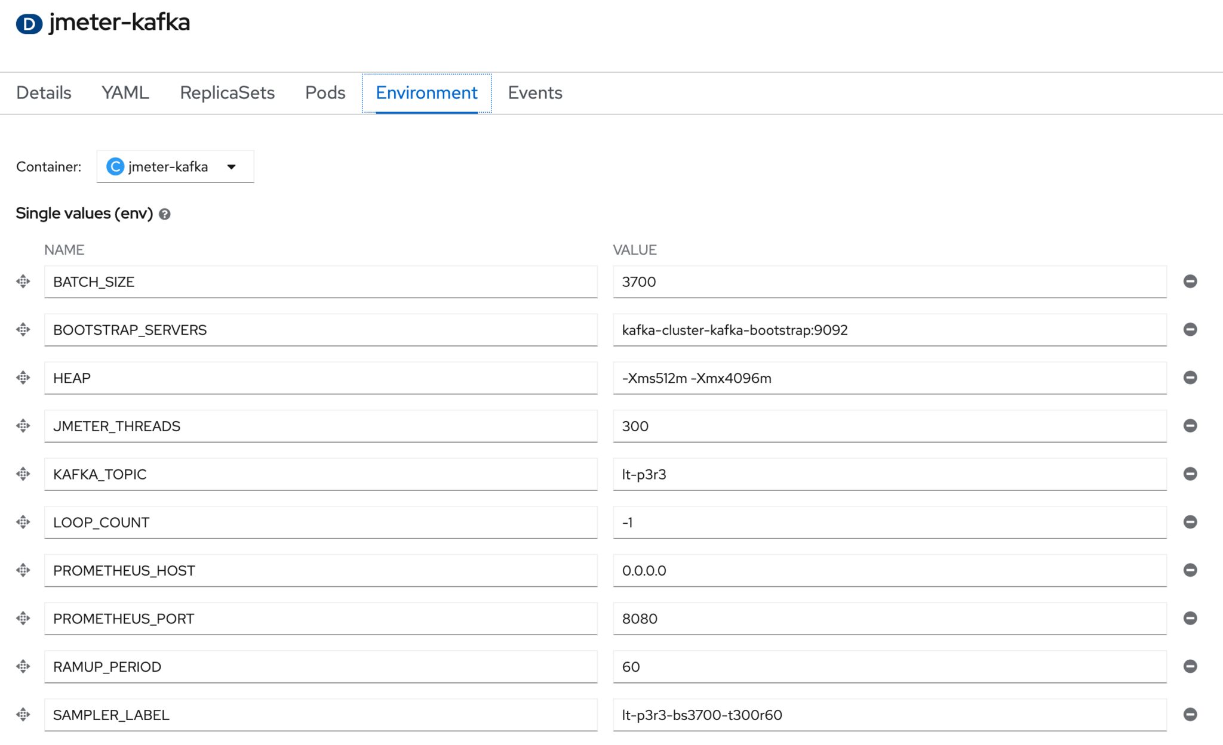Click the drag handle beside BATCH_SIZE
Screen dimensions: 1223x745
click(23, 281)
